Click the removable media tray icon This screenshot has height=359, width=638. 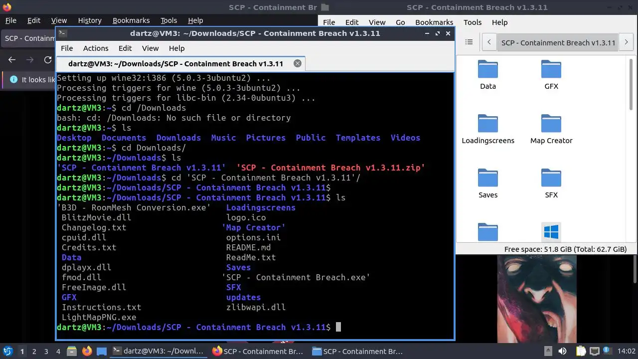(x=548, y=351)
